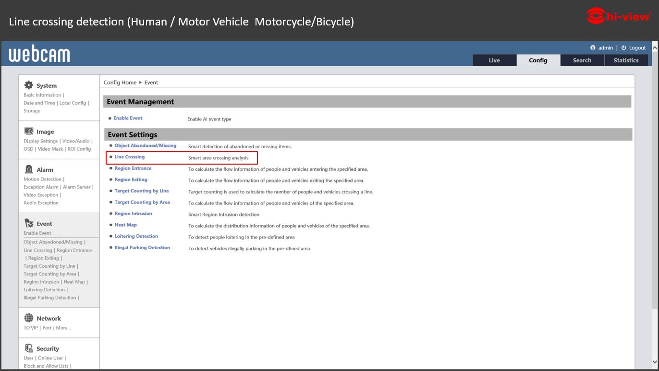Image resolution: width=659 pixels, height=371 pixels.
Task: Open the Enable Event link
Action: pos(128,118)
